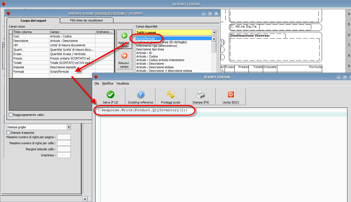Click the Interlinea input field

coord(64,155)
